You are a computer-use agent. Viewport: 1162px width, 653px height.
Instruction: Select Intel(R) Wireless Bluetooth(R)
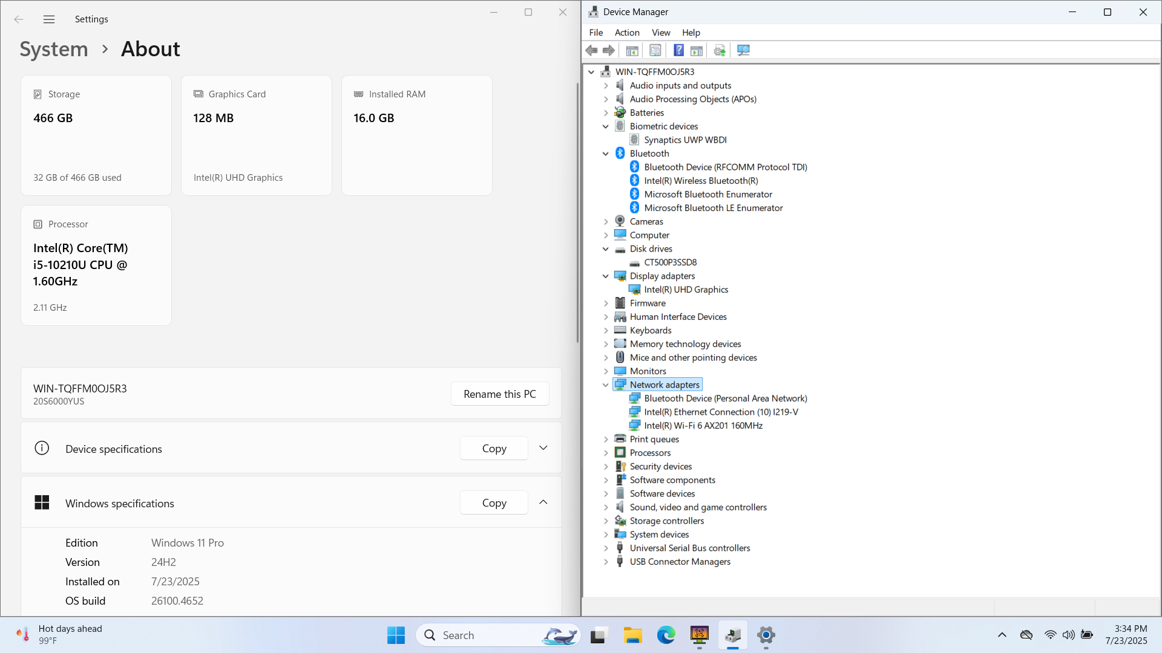coord(701,181)
